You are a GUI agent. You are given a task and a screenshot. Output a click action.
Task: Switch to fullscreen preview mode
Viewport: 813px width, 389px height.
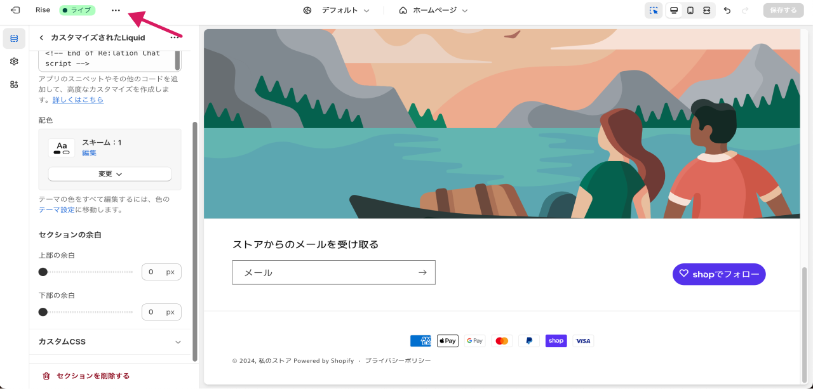707,10
